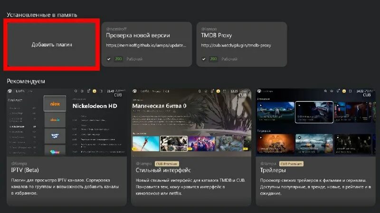Click the nick channel logo in IPTV preview

(55, 104)
